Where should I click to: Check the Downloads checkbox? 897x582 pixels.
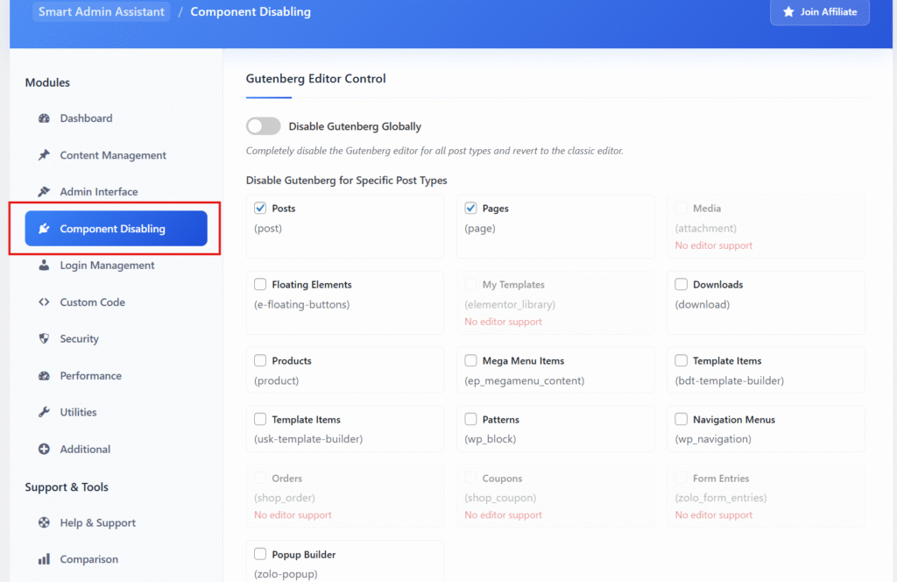point(681,284)
